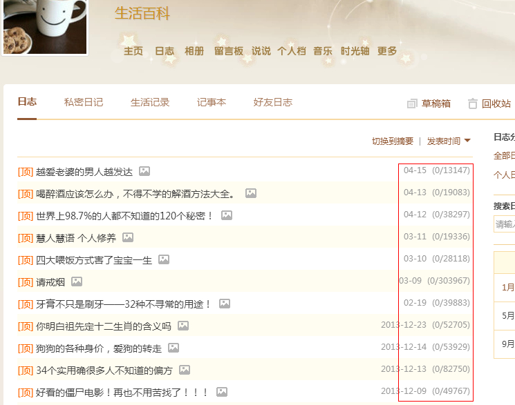Open 说说 in navigation
Viewport: 515px width, 405px height.
pyautogui.click(x=261, y=51)
